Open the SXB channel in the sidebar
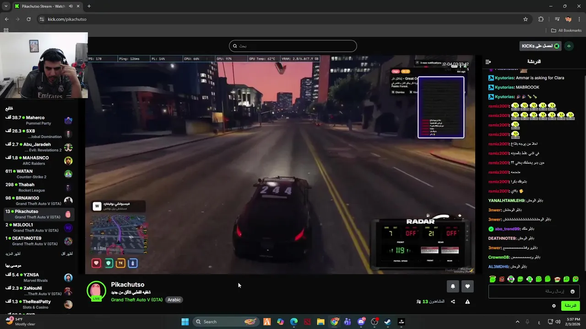Screen dimensions: 586x329 [x=38, y=134]
